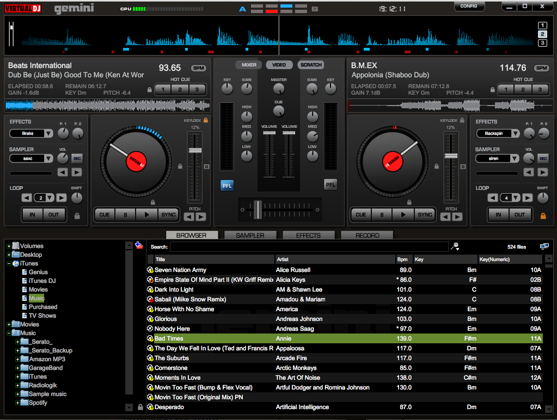Viewport: 557px width, 420px height.
Task: Click the orange loop lock icon on right deck
Action: click(542, 216)
